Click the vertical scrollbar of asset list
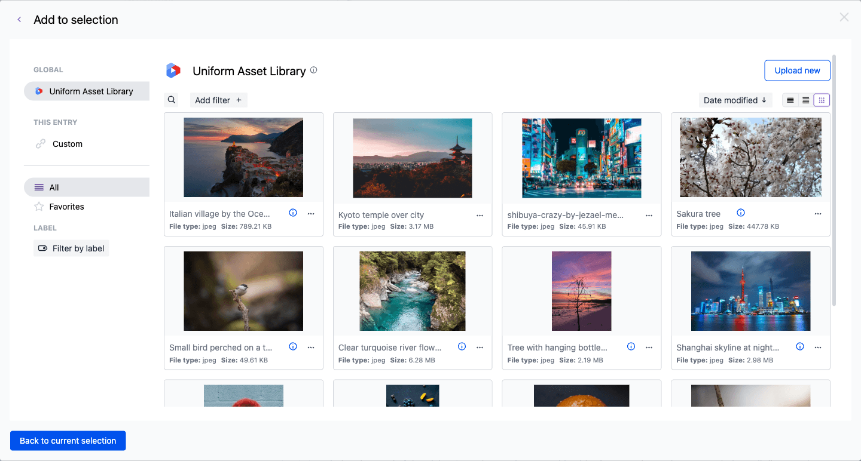The height and width of the screenshot is (461, 861). pyautogui.click(x=834, y=179)
